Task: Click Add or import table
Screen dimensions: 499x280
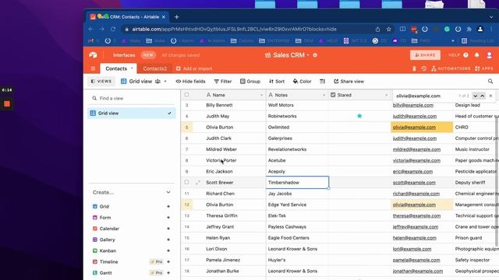Action: pos(194,68)
